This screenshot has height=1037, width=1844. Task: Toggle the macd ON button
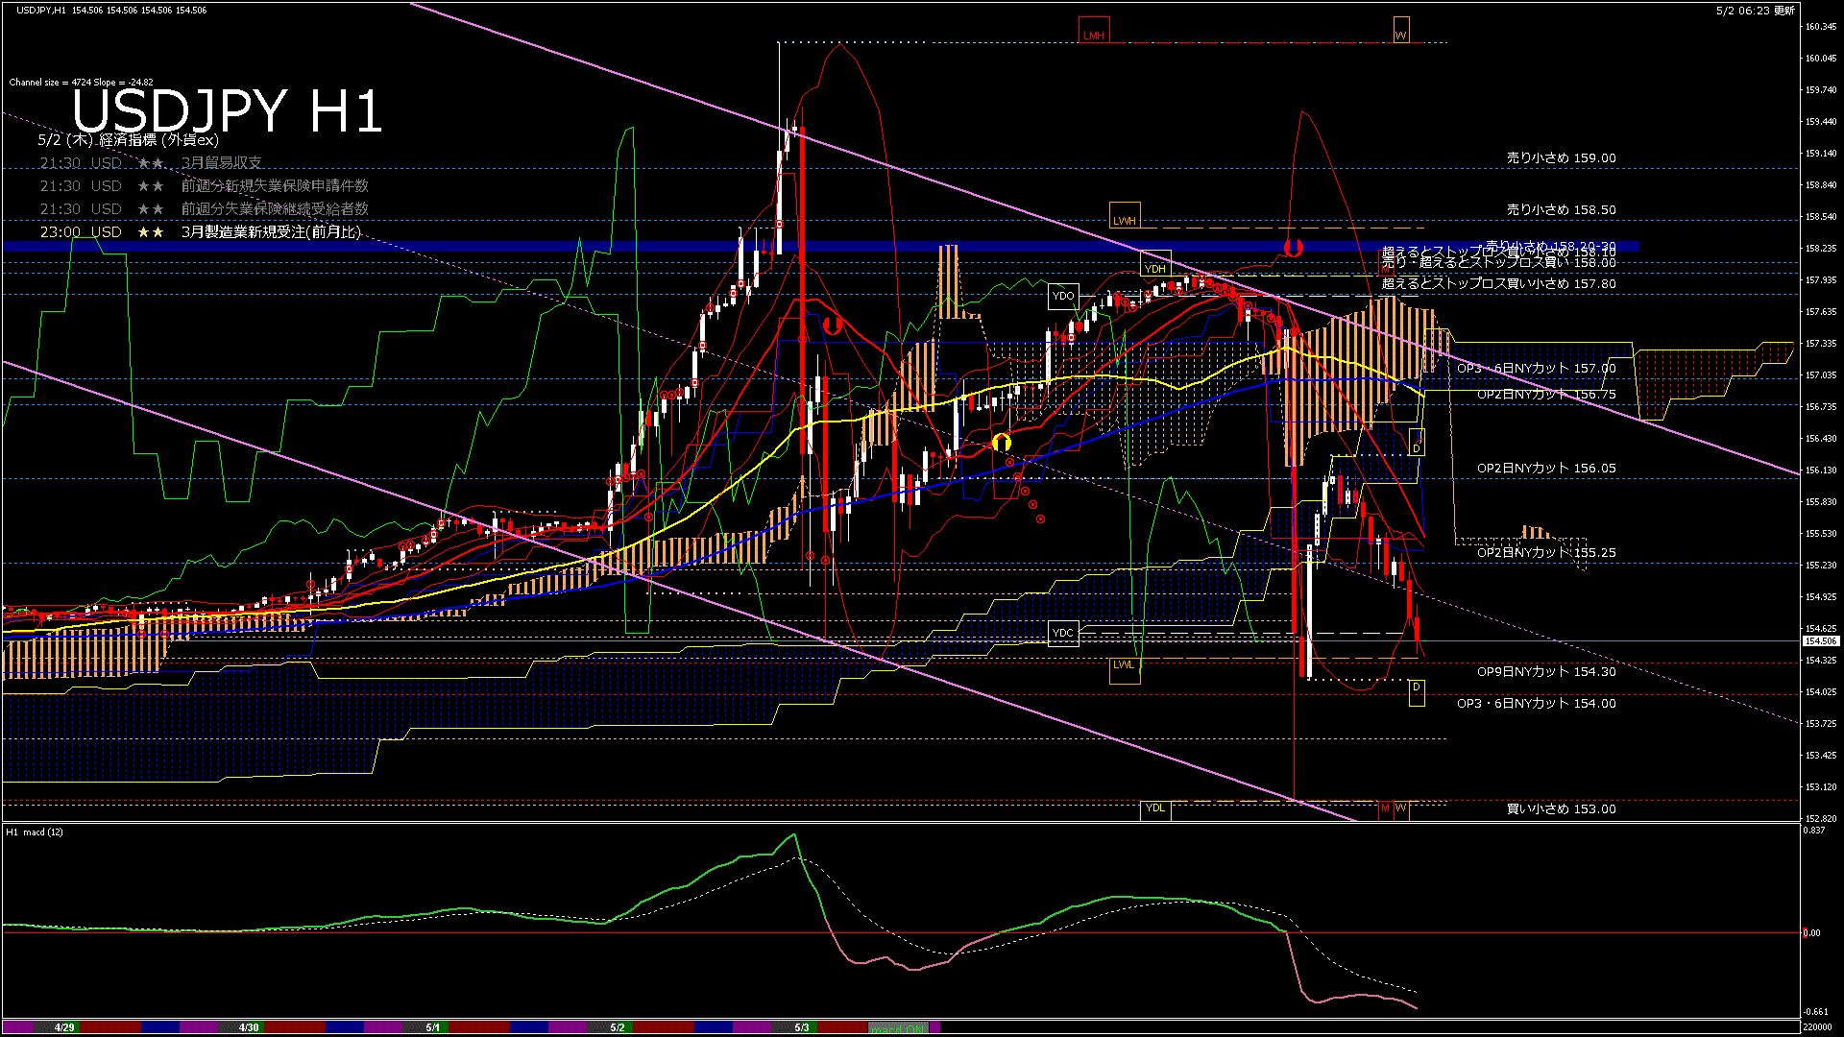(899, 1027)
